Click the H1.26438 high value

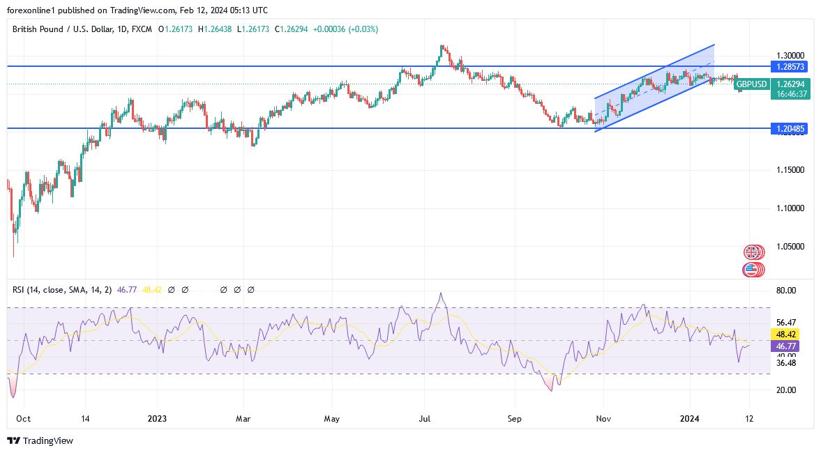[x=215, y=29]
